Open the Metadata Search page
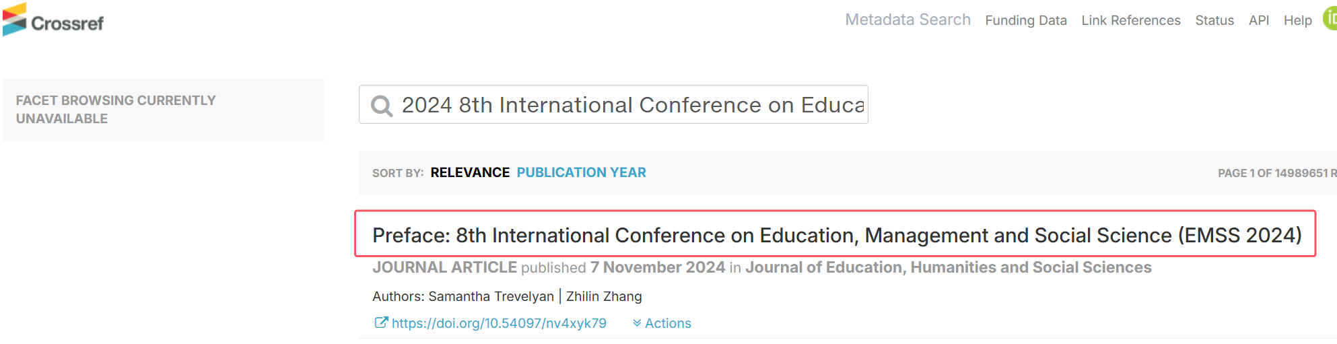The height and width of the screenshot is (344, 1337). (907, 20)
